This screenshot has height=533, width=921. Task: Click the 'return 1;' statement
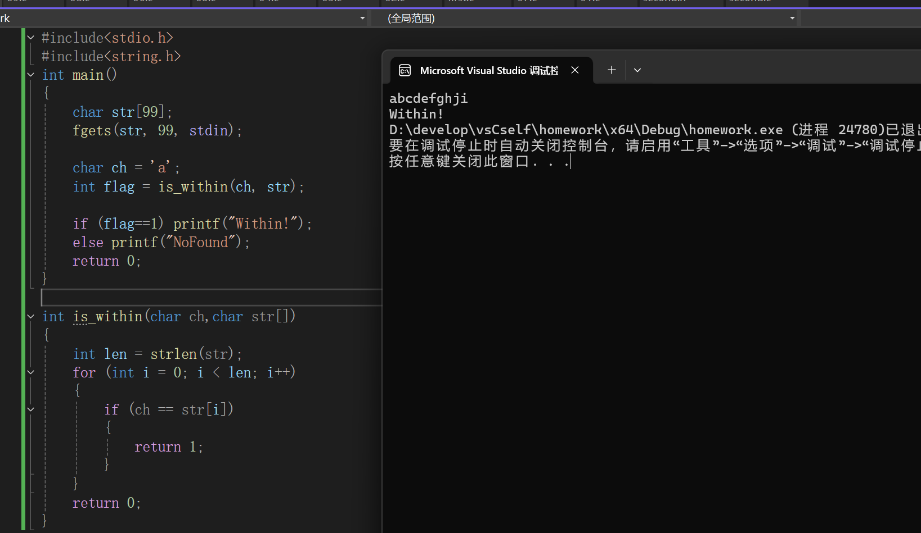tap(168, 447)
